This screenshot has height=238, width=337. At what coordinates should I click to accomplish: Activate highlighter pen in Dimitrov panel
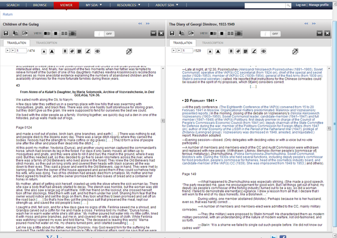254,51
